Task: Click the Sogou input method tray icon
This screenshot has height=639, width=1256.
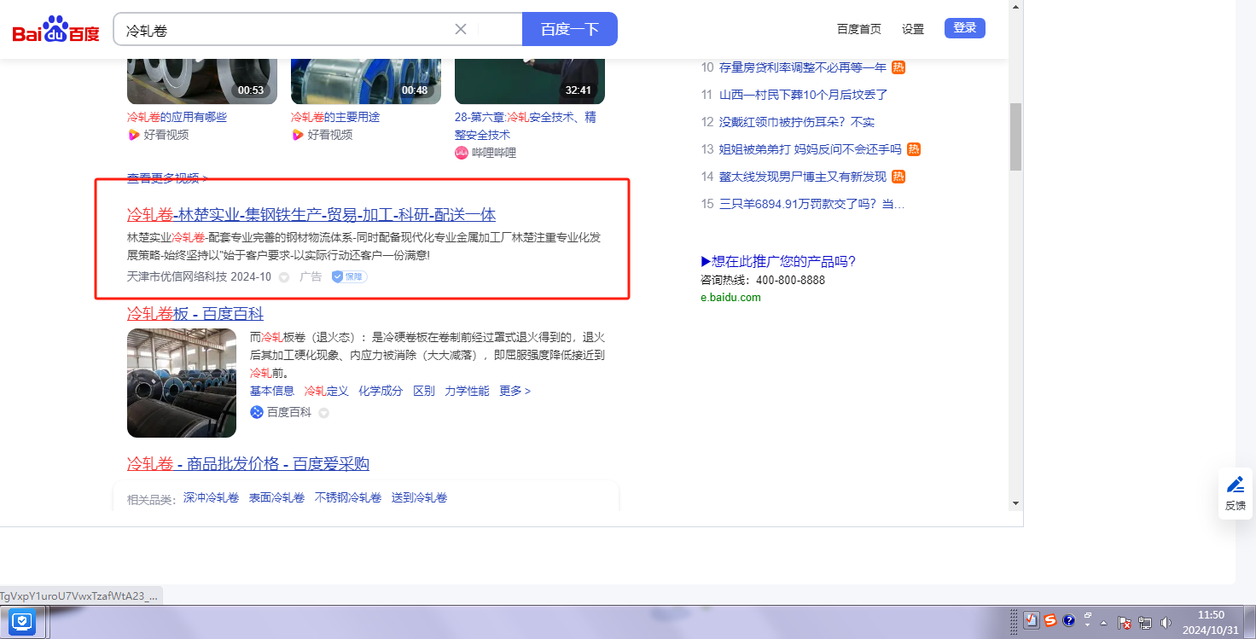Action: (x=1050, y=621)
